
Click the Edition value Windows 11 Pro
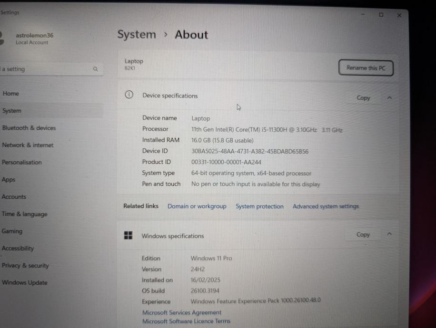(x=211, y=258)
